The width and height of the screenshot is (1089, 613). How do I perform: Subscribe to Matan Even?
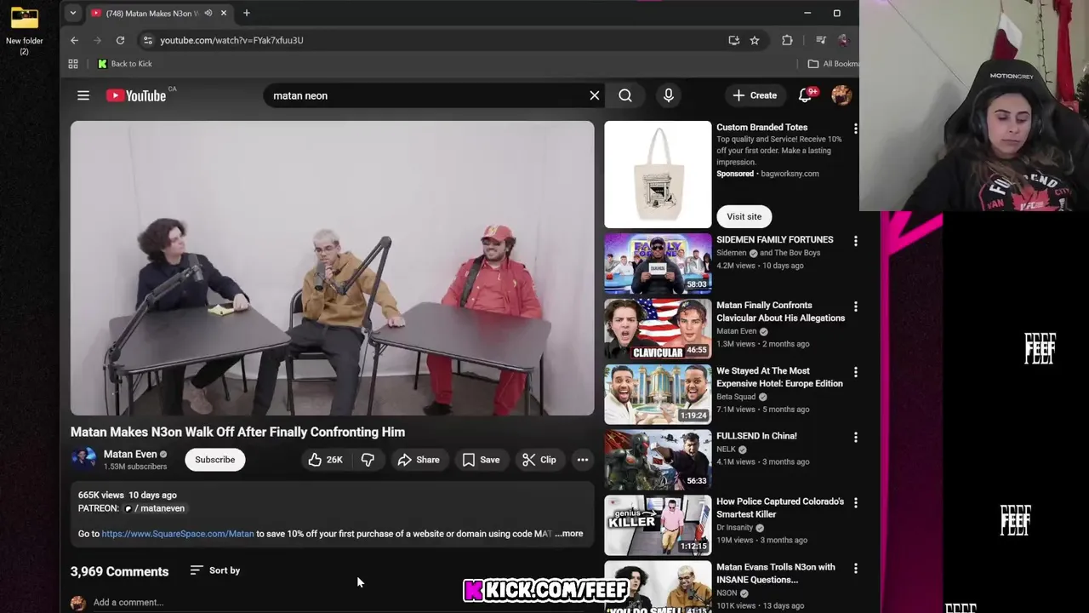coord(214,460)
